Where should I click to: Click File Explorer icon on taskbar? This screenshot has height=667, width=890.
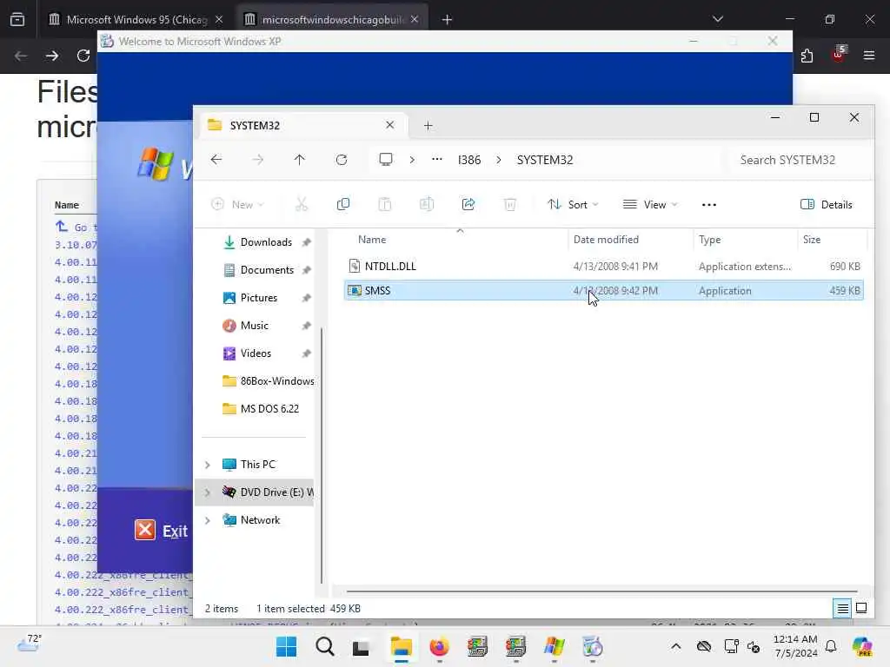point(402,646)
